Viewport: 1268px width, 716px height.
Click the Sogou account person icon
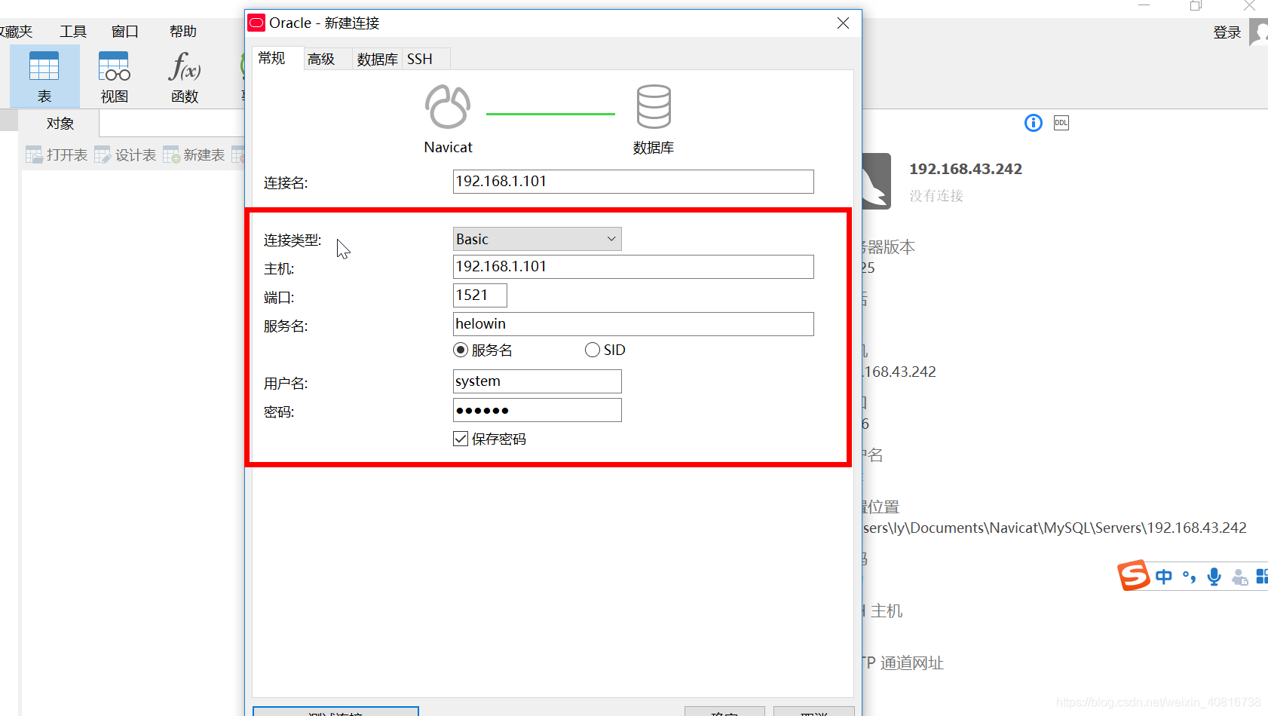coord(1239,577)
